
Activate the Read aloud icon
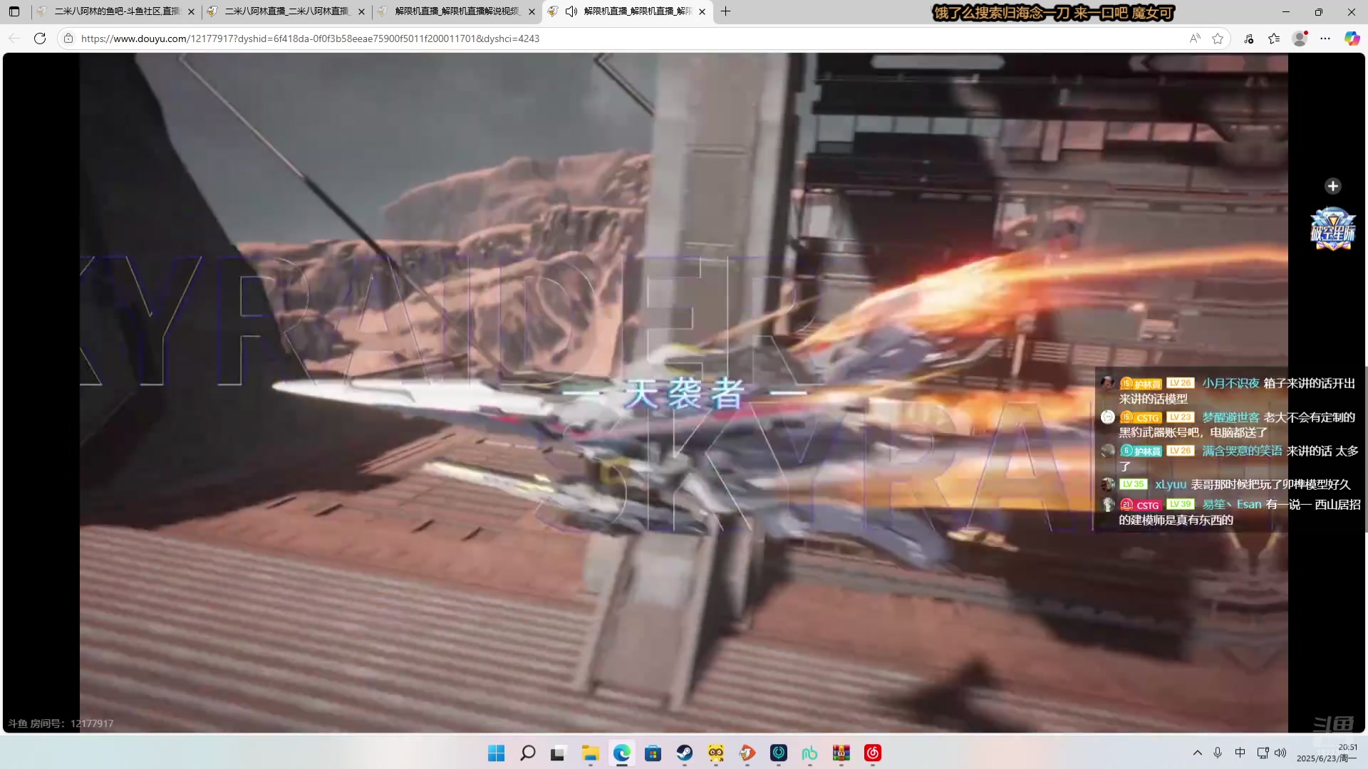click(x=1195, y=38)
